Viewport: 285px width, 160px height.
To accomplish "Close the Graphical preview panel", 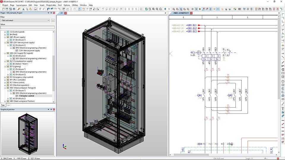I will 54,109.
